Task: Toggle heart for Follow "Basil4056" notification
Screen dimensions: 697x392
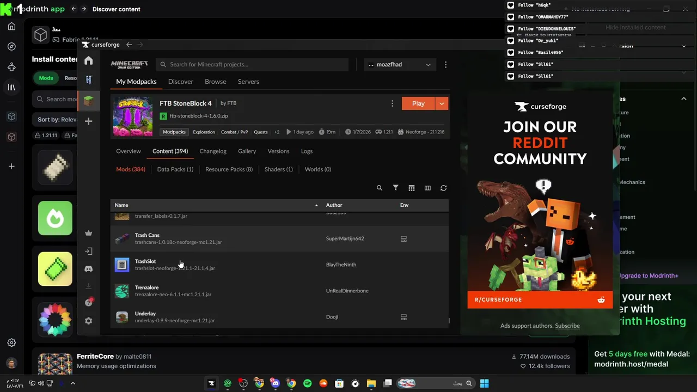Action: coord(511,53)
